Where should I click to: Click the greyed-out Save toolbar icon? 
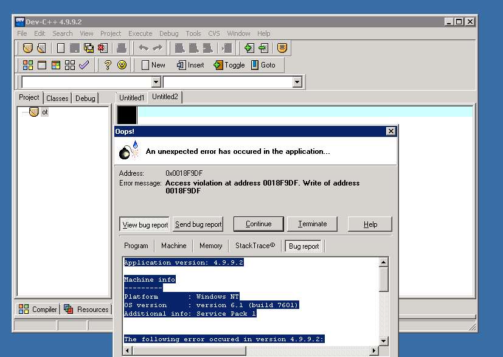74,48
